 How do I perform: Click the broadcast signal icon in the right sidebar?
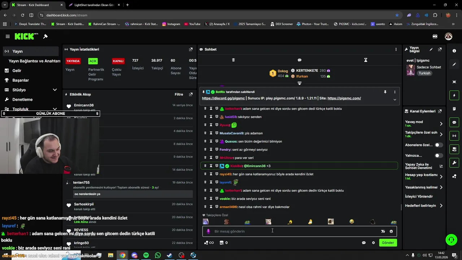tap(454, 136)
